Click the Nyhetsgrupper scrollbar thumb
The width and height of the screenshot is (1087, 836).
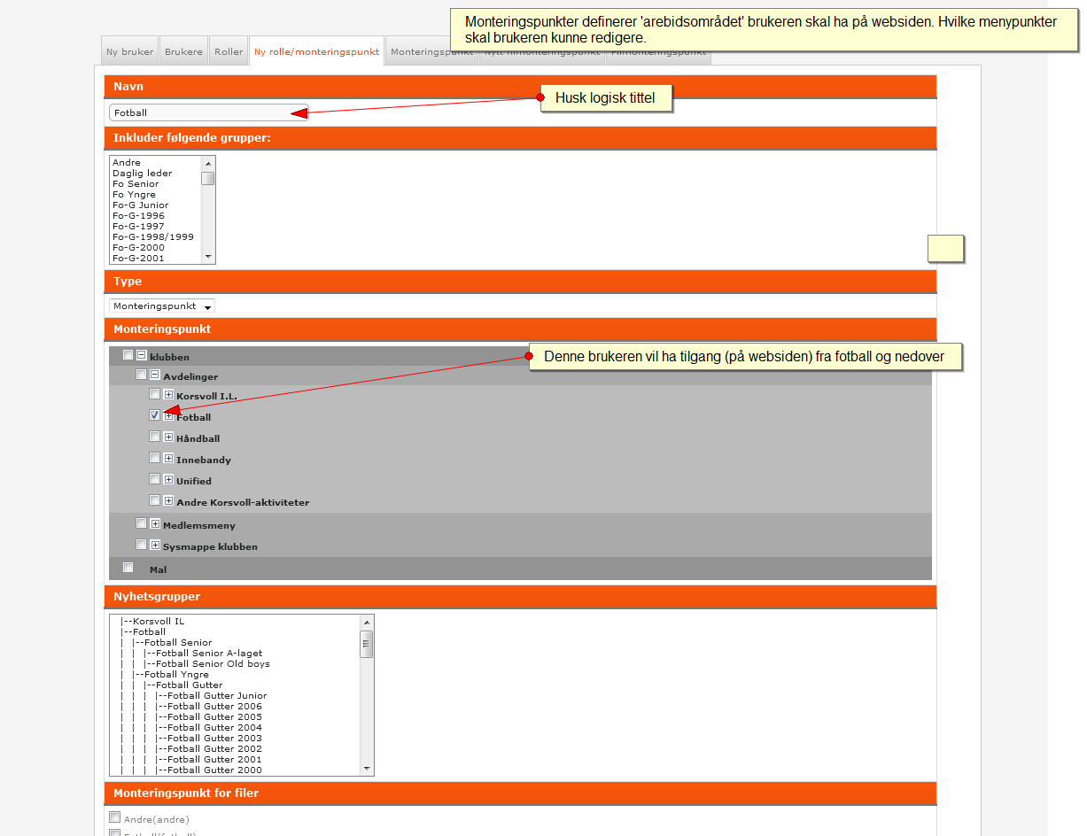[367, 644]
